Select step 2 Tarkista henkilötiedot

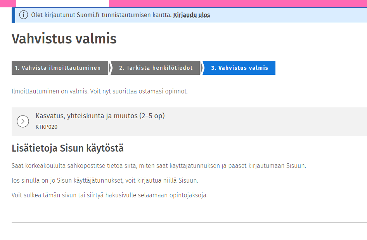[x=156, y=68]
